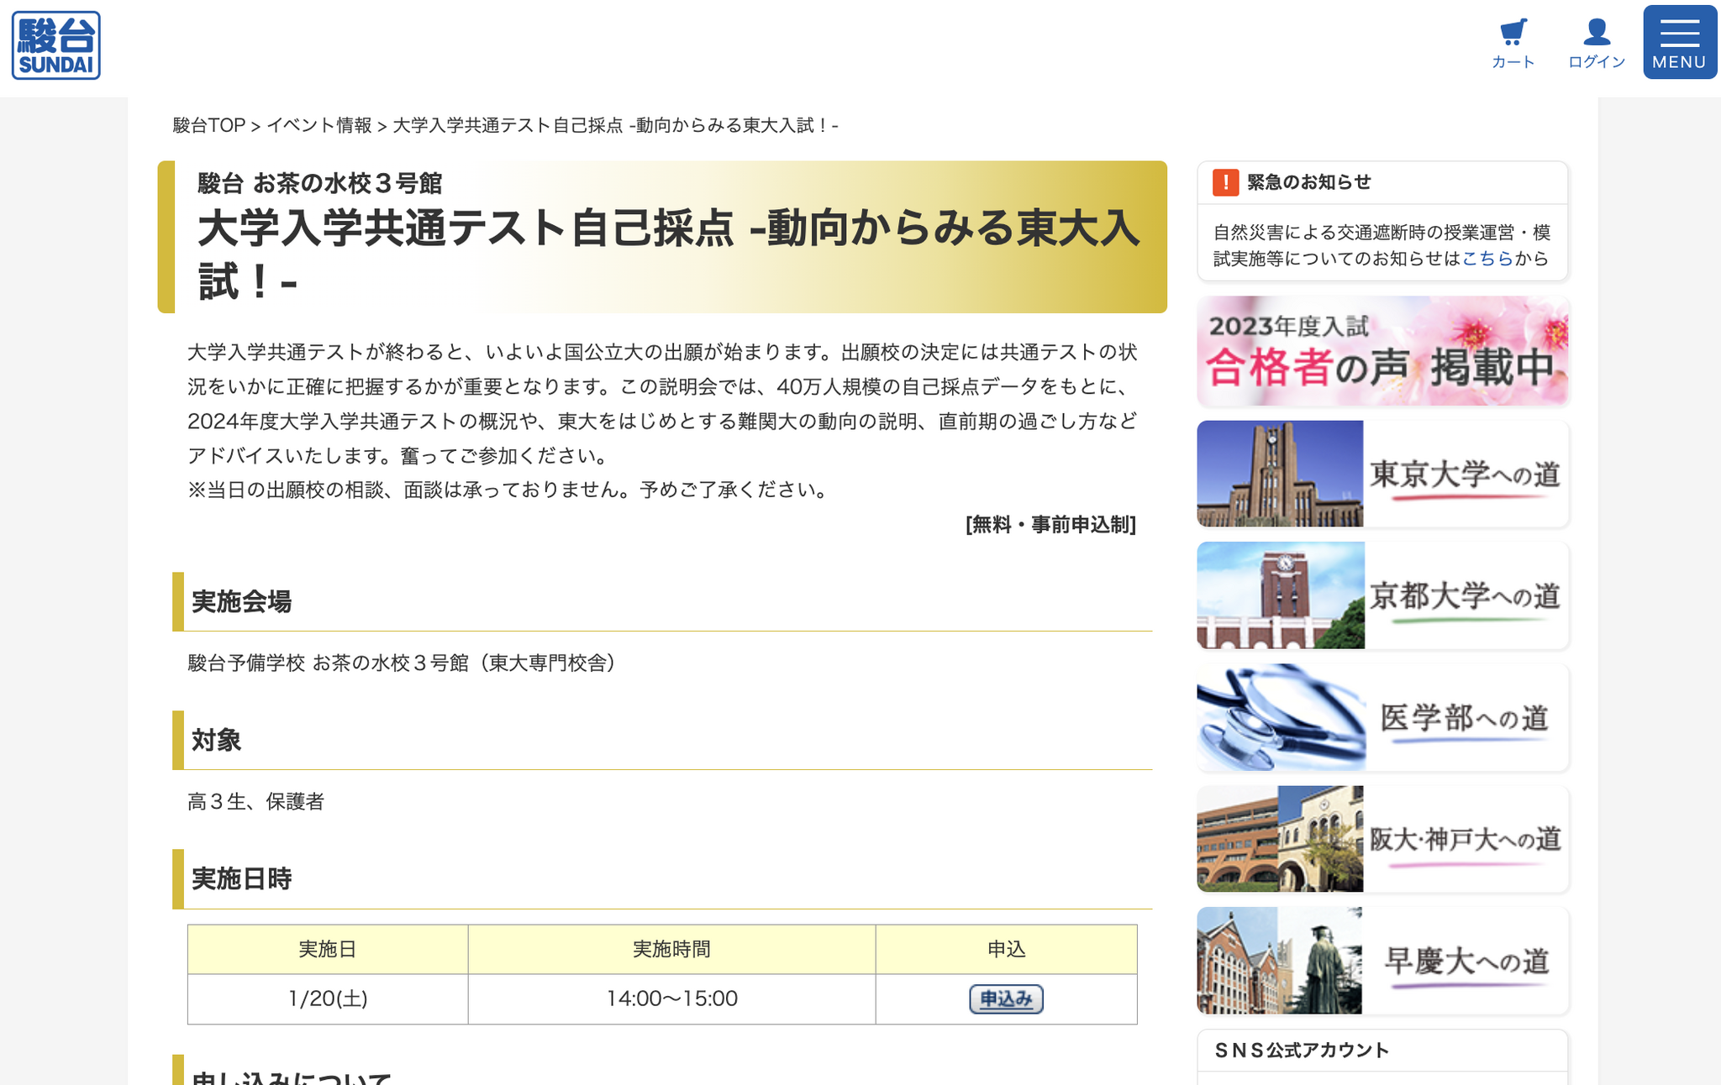The width and height of the screenshot is (1721, 1085).
Task: Click the 実施日 column header
Action: [x=328, y=950]
